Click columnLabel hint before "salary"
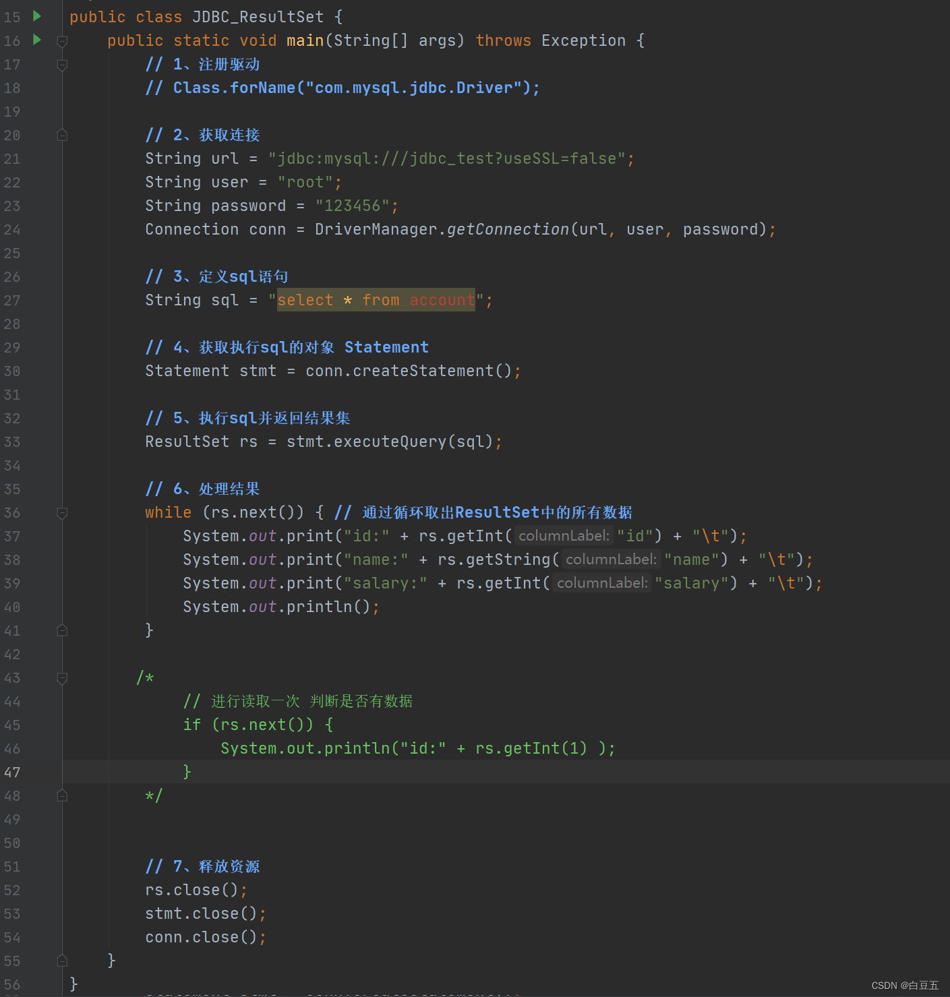The image size is (950, 997). coord(602,583)
